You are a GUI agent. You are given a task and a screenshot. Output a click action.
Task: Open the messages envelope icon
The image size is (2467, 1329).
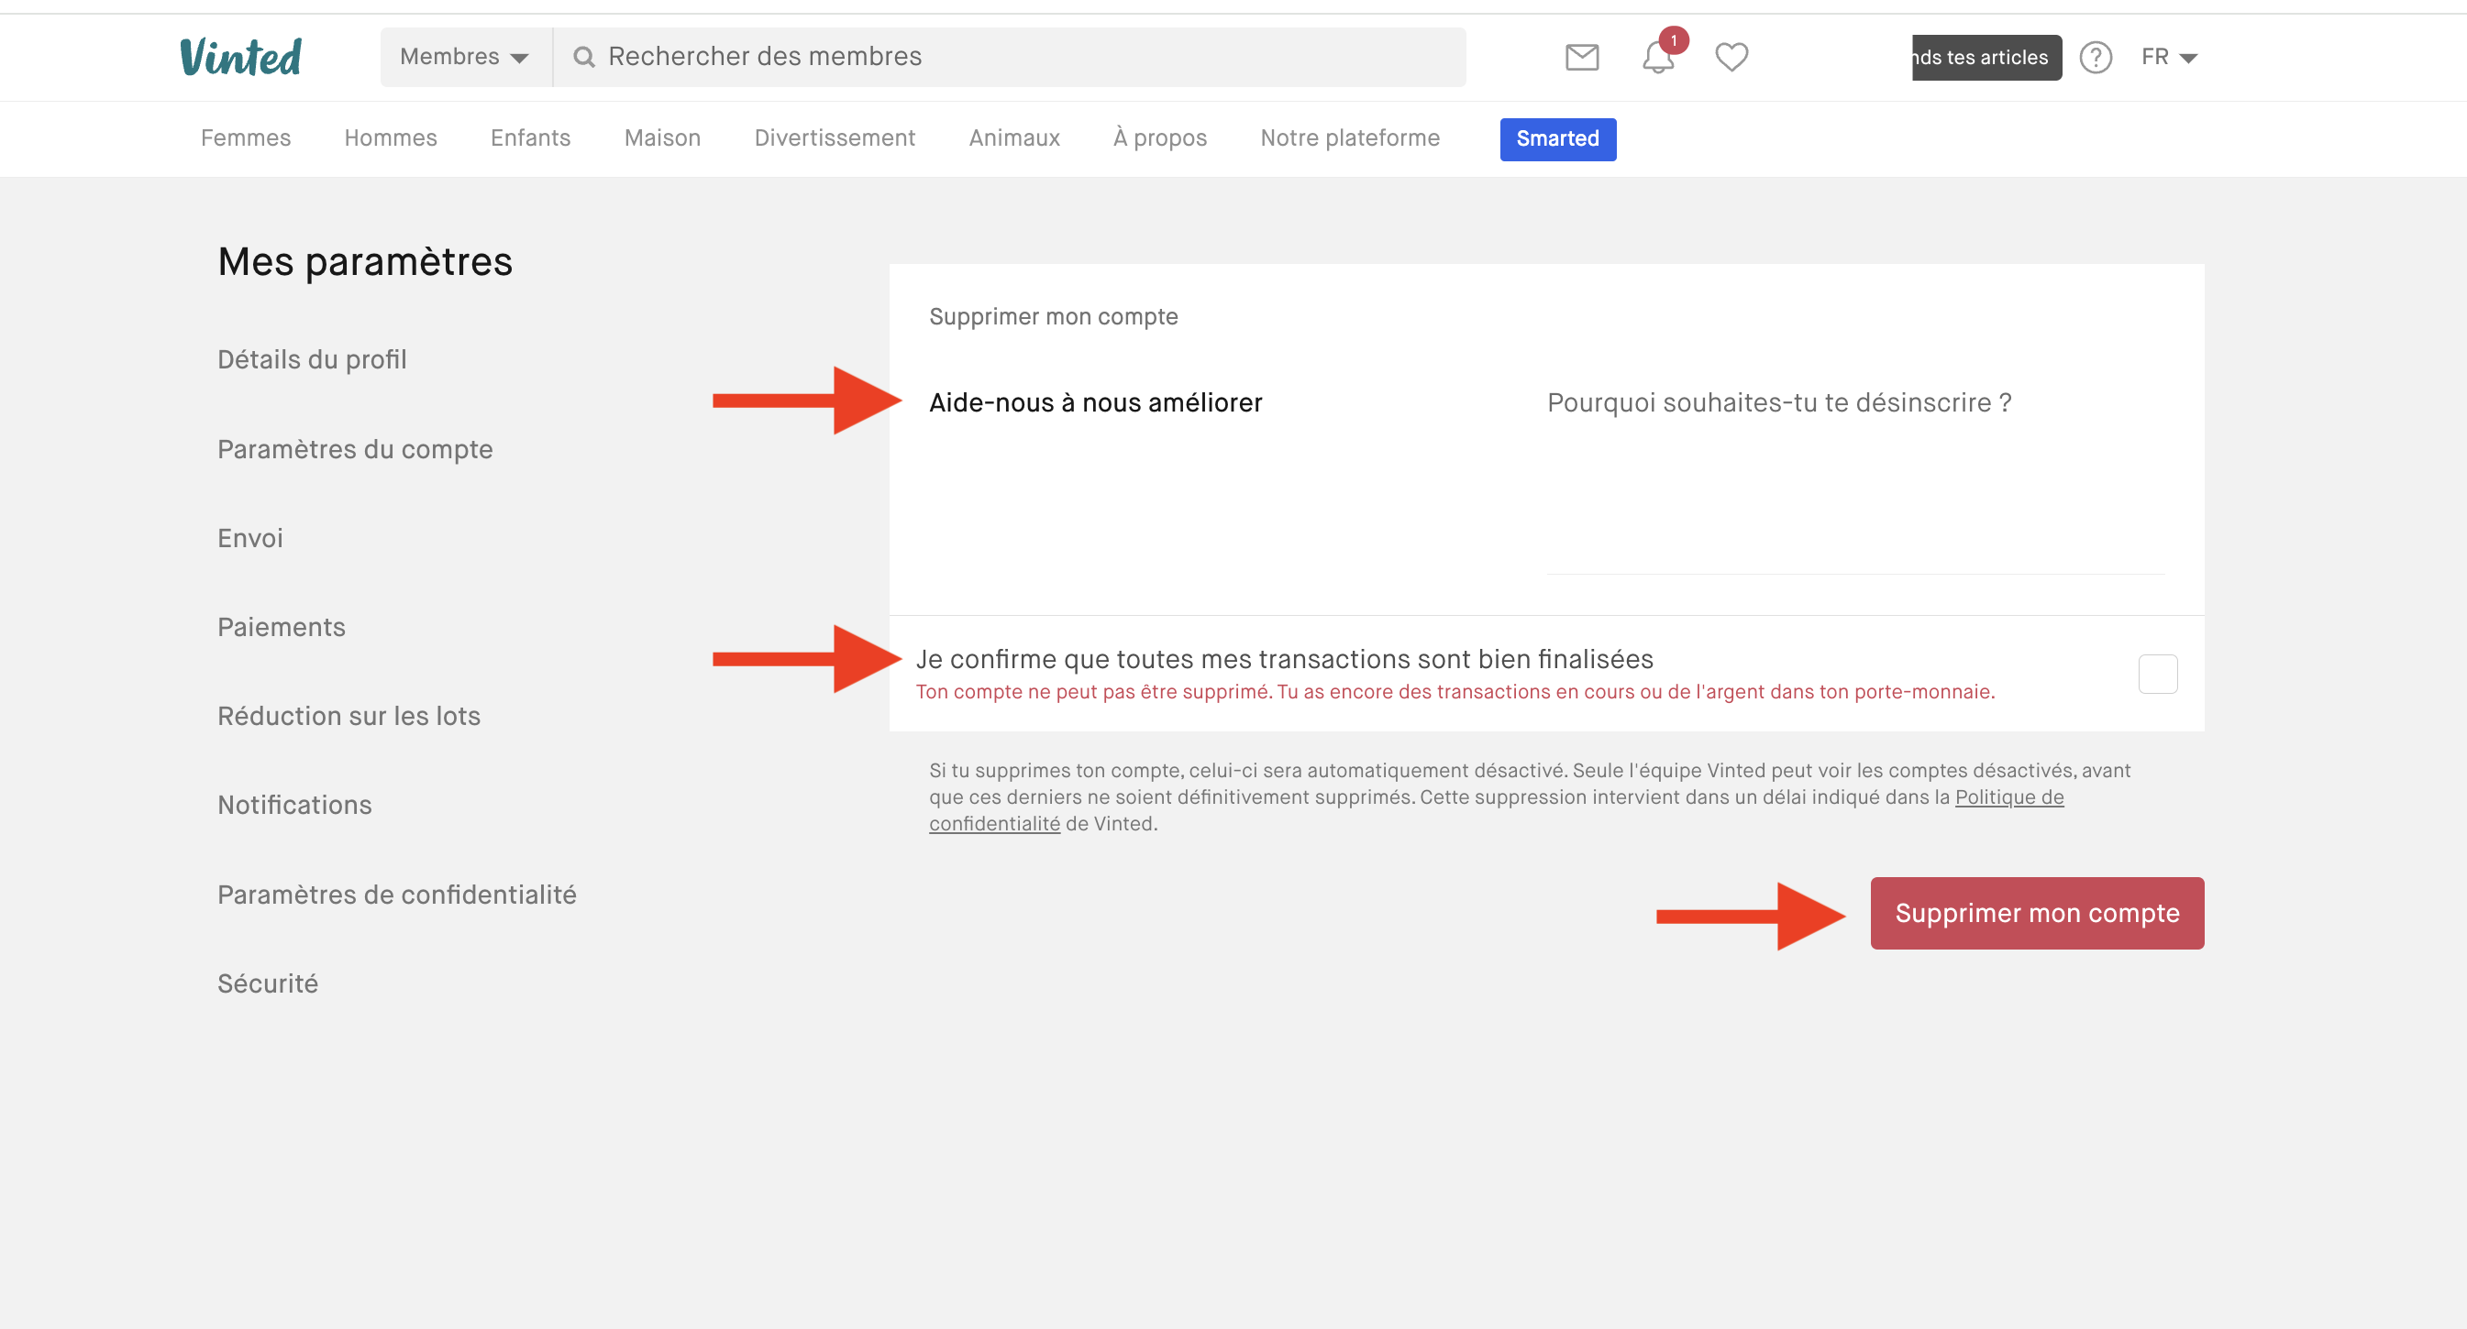[1581, 58]
